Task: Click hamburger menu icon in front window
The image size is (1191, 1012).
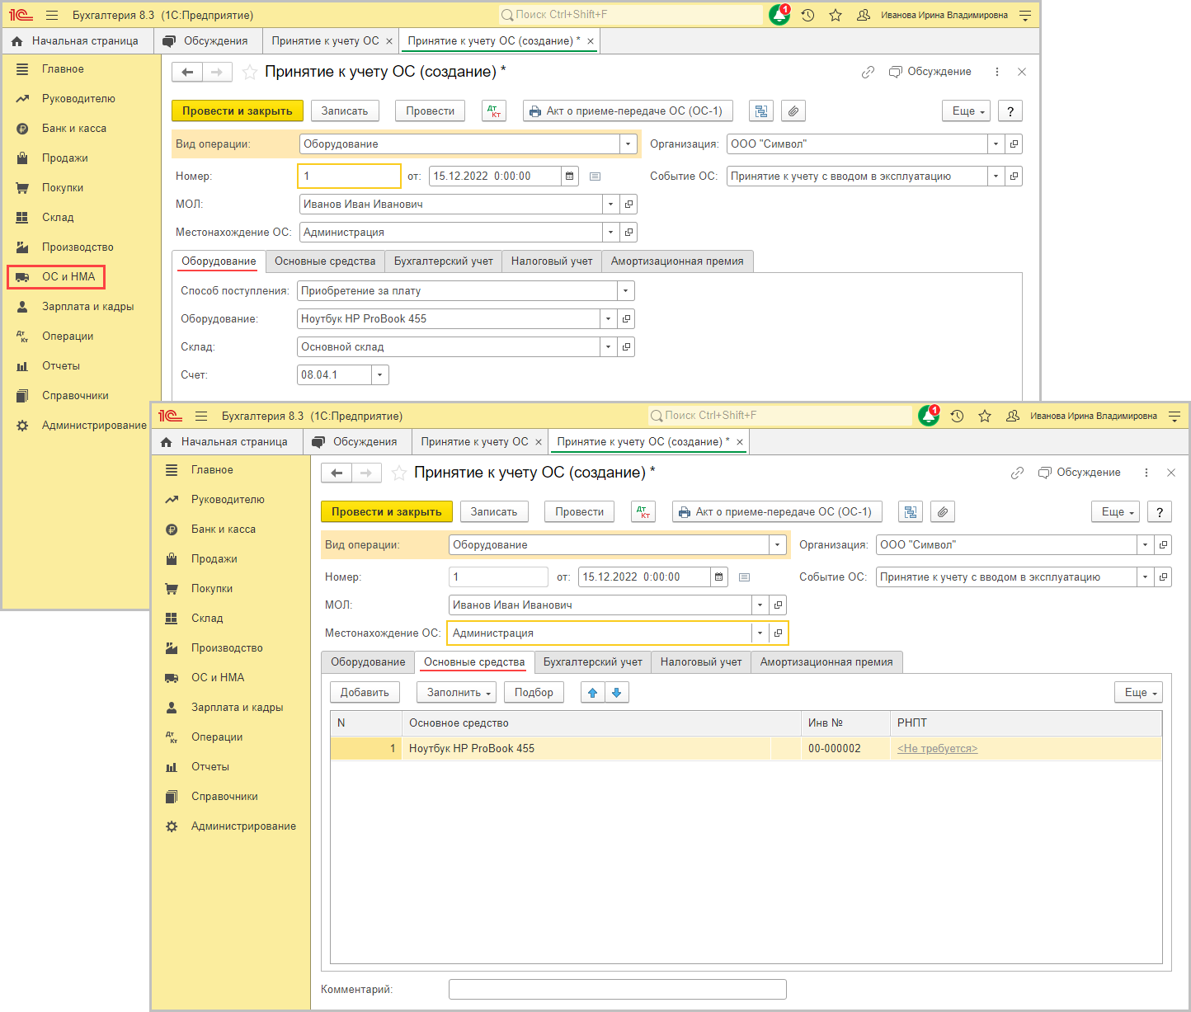Action: (x=201, y=416)
